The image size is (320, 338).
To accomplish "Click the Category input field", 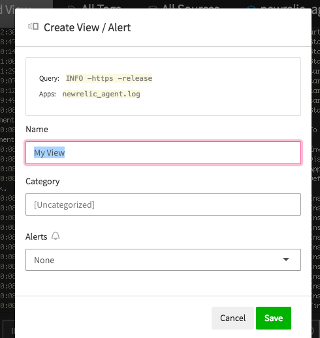I will click(x=163, y=204).
